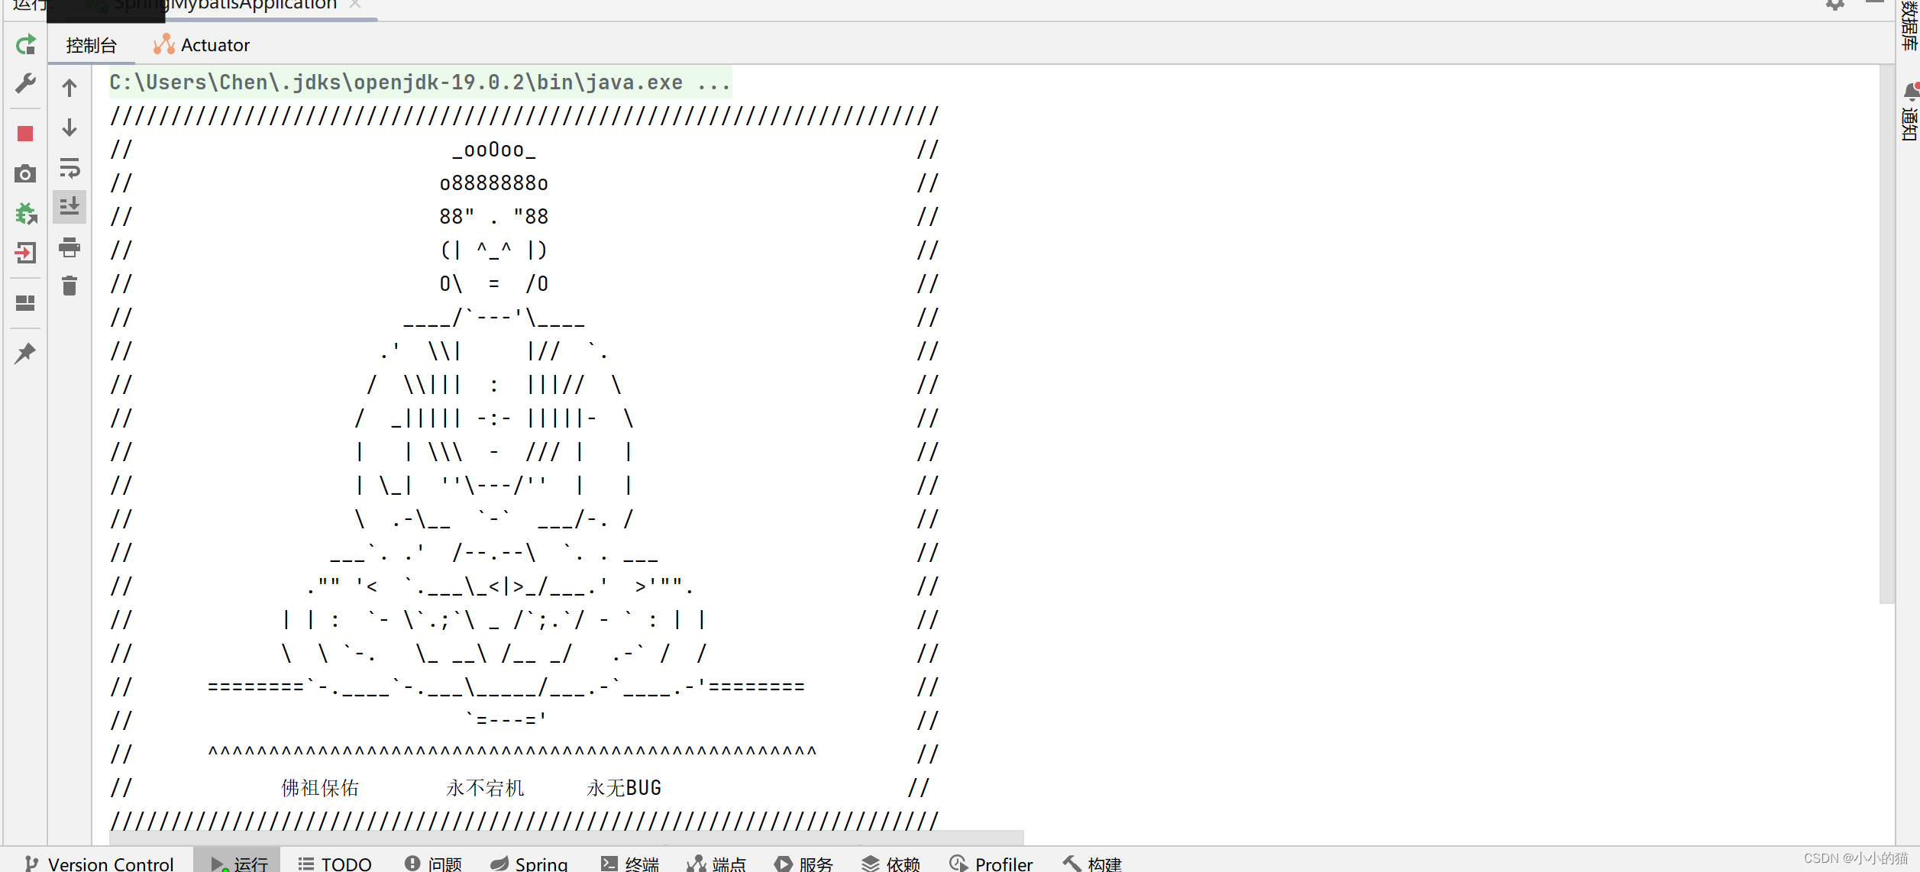Click the exit sign-out icon
Image resolution: width=1920 pixels, height=872 pixels.
pyautogui.click(x=25, y=253)
